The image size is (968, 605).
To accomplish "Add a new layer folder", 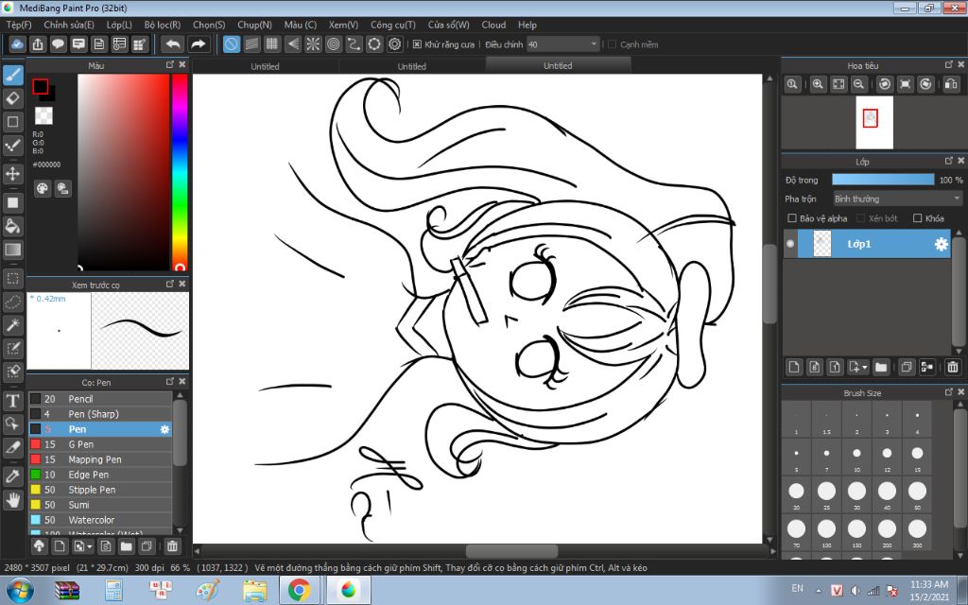I will click(881, 367).
